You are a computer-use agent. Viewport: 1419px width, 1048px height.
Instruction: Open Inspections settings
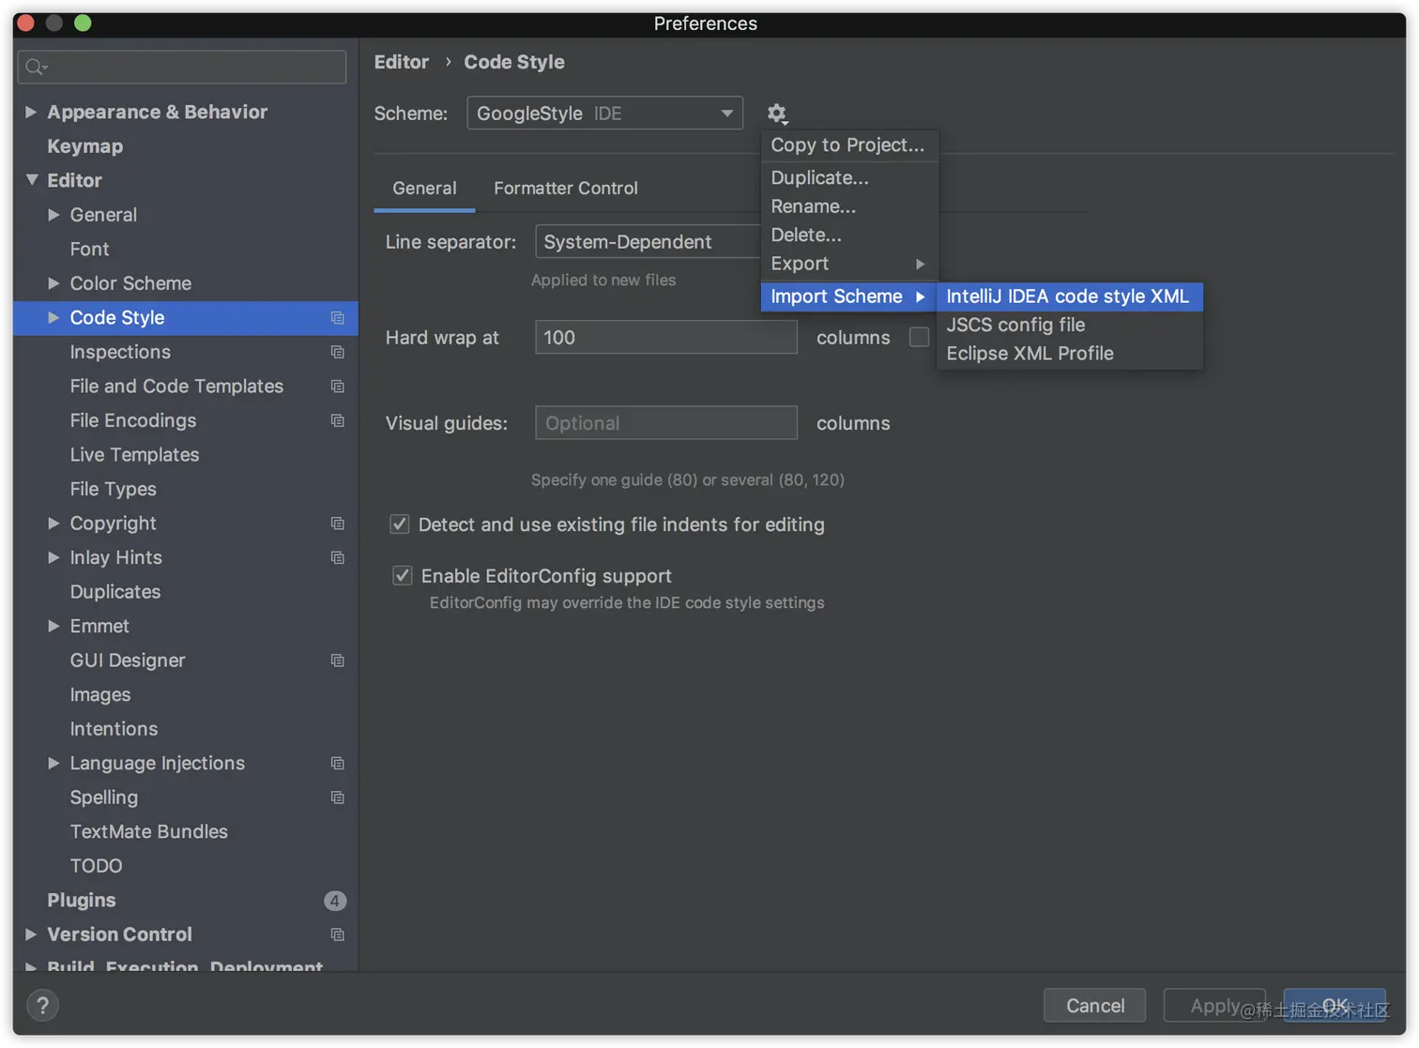tap(120, 352)
